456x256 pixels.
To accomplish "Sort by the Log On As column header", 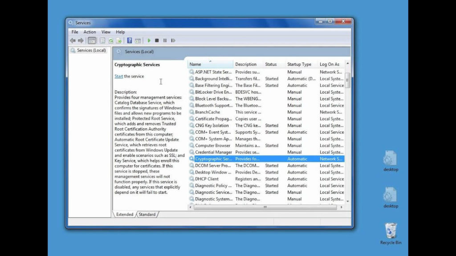I will pos(331,64).
